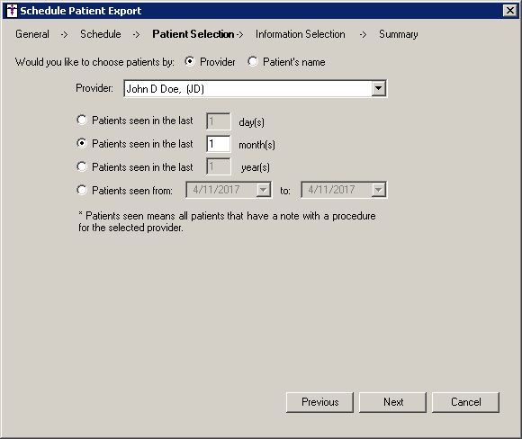Screen dimensions: 522x439
Task: Go to the Schedule wizard step
Action: pyautogui.click(x=101, y=34)
